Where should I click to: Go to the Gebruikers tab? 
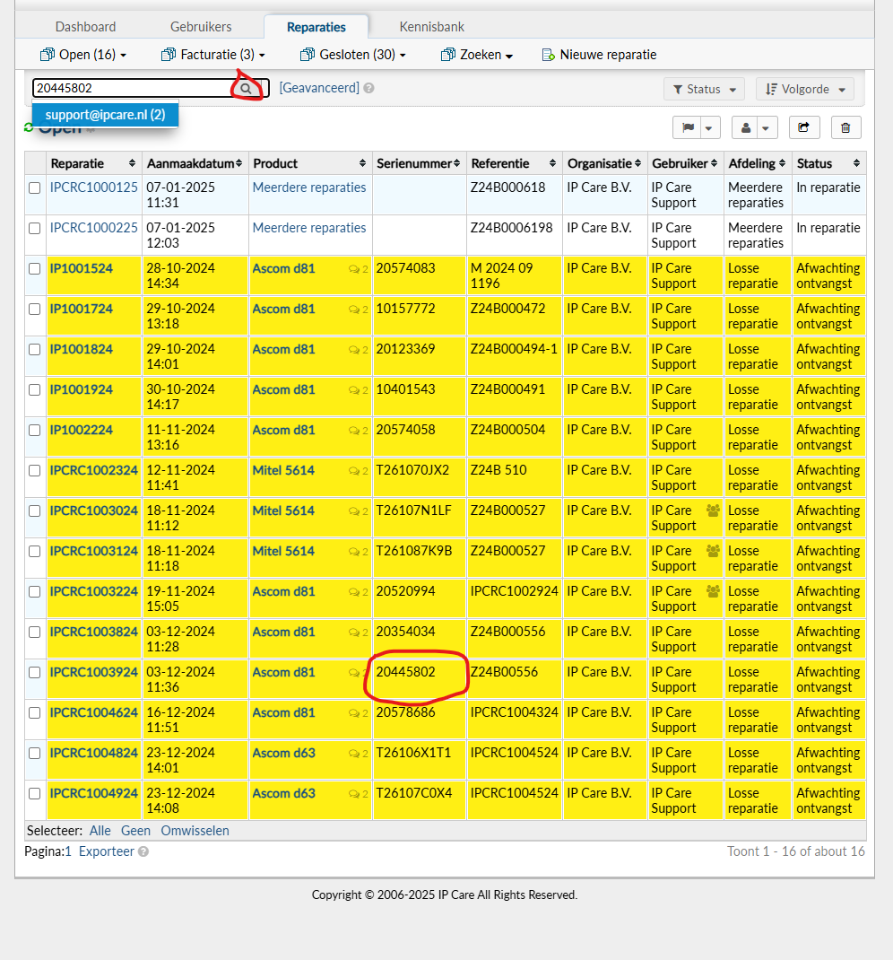[x=201, y=27]
